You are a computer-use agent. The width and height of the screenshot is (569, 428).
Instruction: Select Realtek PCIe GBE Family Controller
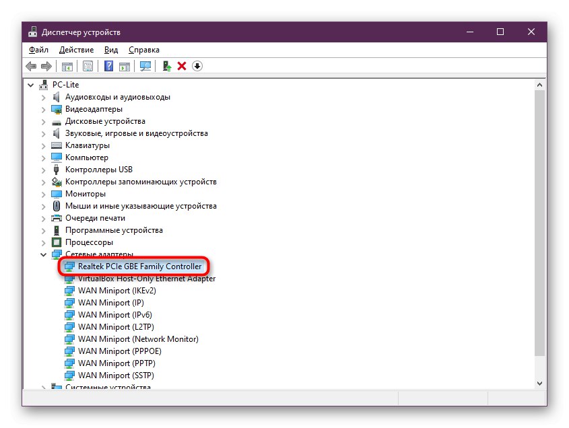pyautogui.click(x=139, y=266)
